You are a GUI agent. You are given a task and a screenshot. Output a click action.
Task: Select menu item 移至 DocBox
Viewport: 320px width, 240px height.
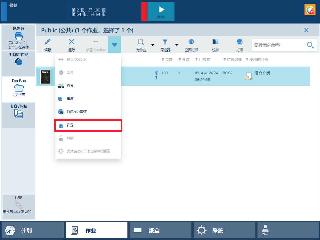[88, 59]
